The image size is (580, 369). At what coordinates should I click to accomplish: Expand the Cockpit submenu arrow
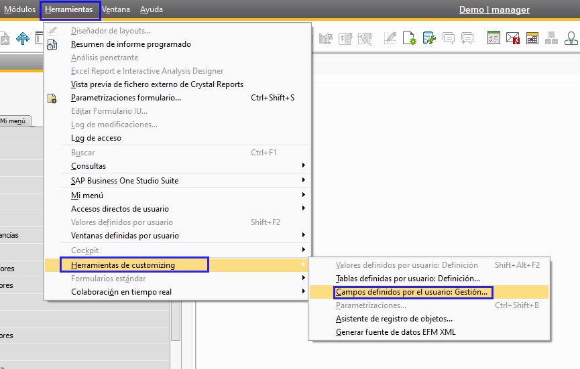(x=303, y=250)
